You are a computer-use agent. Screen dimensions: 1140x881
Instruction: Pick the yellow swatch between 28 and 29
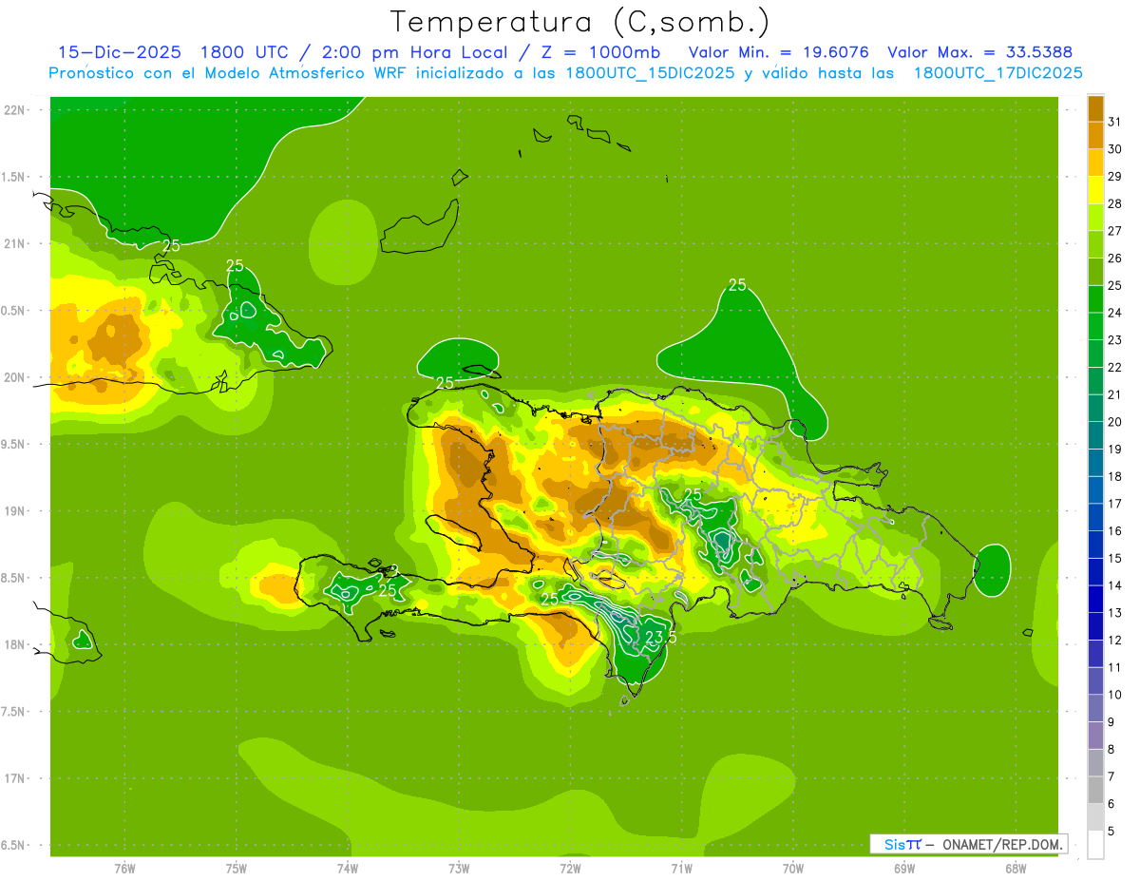coord(1095,190)
